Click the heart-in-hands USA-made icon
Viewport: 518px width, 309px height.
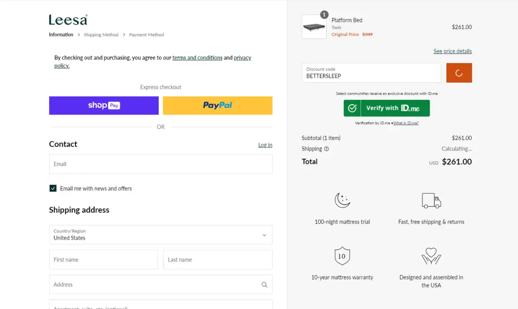[431, 256]
